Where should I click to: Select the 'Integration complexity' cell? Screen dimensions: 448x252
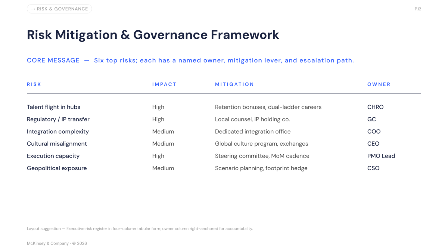(58, 131)
